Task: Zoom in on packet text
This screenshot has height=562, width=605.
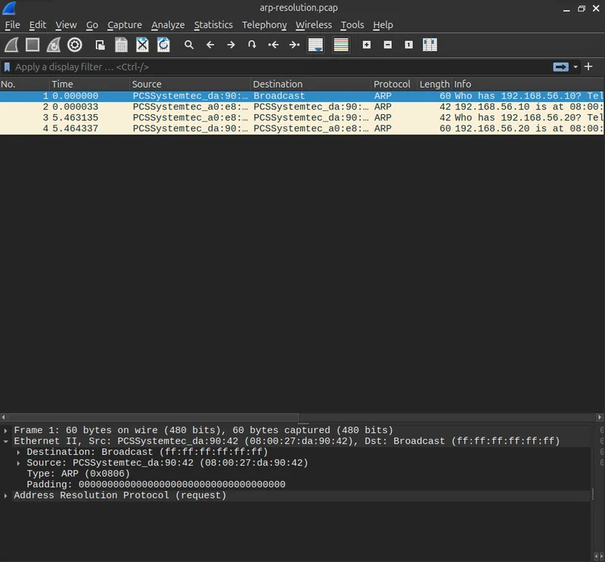Action: point(367,45)
